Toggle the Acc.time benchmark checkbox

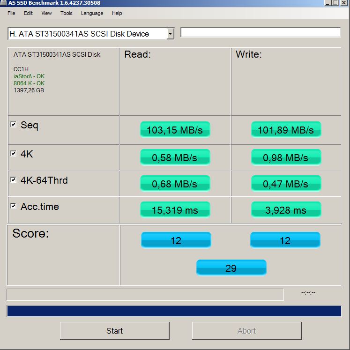(14, 206)
